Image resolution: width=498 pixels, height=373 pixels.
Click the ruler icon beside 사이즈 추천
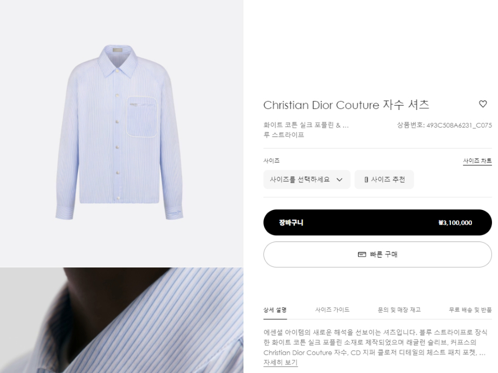tap(366, 180)
